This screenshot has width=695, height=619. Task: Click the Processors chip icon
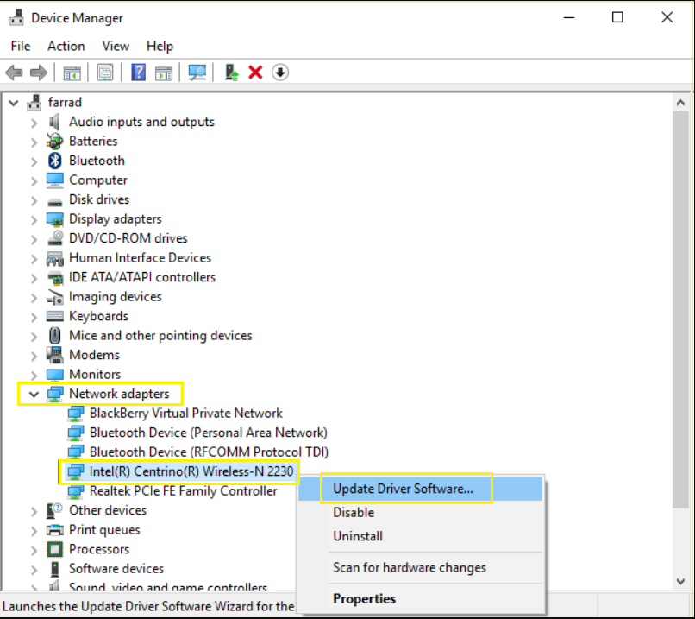tap(55, 549)
